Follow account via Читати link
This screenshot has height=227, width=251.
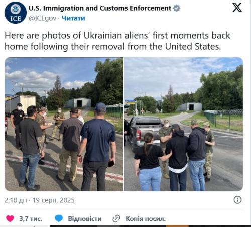73,18
